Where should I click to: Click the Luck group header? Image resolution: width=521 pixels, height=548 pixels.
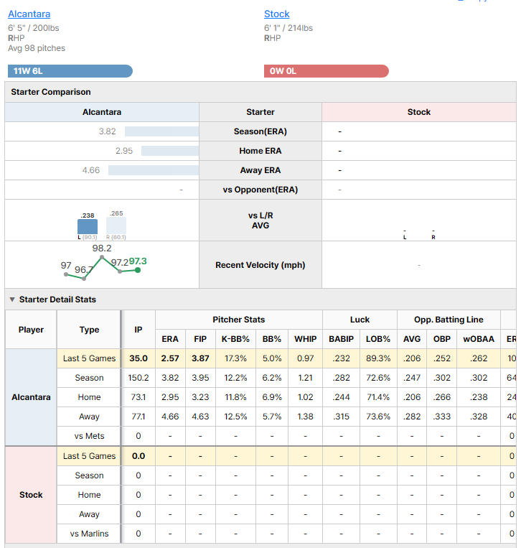[360, 320]
